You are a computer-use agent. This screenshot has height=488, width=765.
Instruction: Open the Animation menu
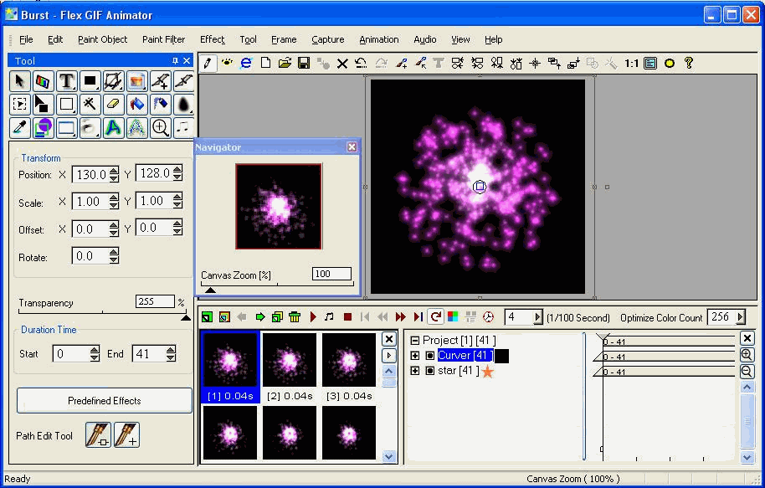379,39
